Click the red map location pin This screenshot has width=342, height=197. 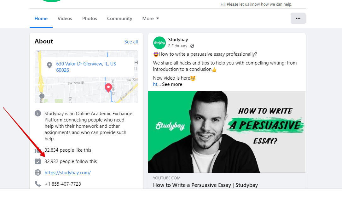[x=108, y=88]
